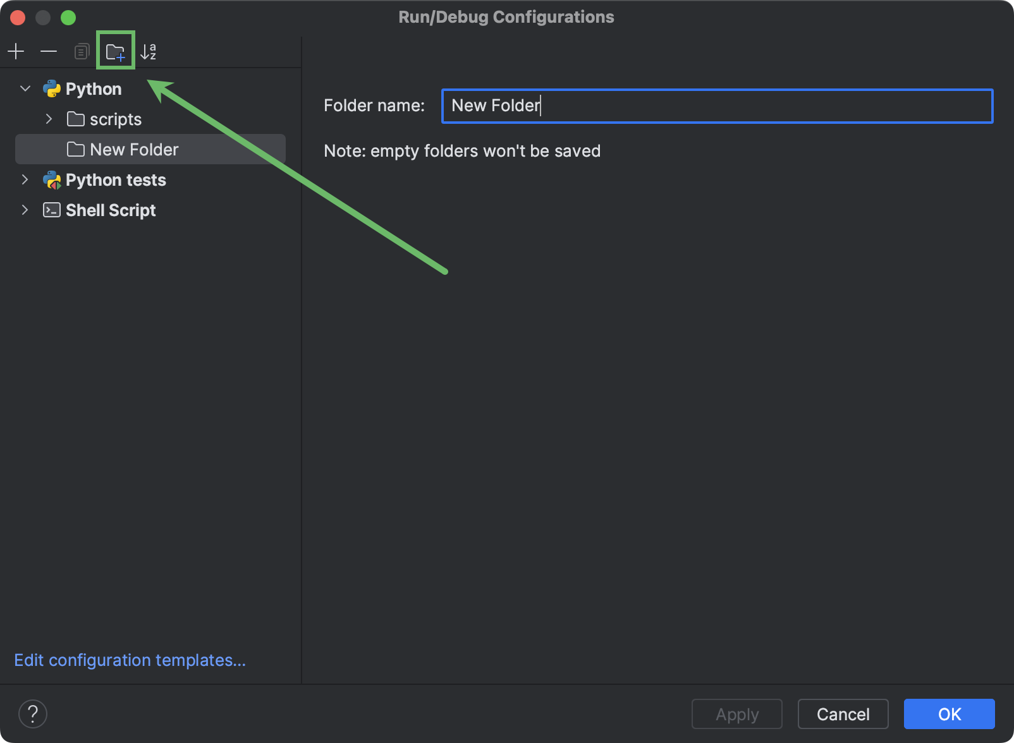Click the New Folder toolbar icon

(116, 51)
